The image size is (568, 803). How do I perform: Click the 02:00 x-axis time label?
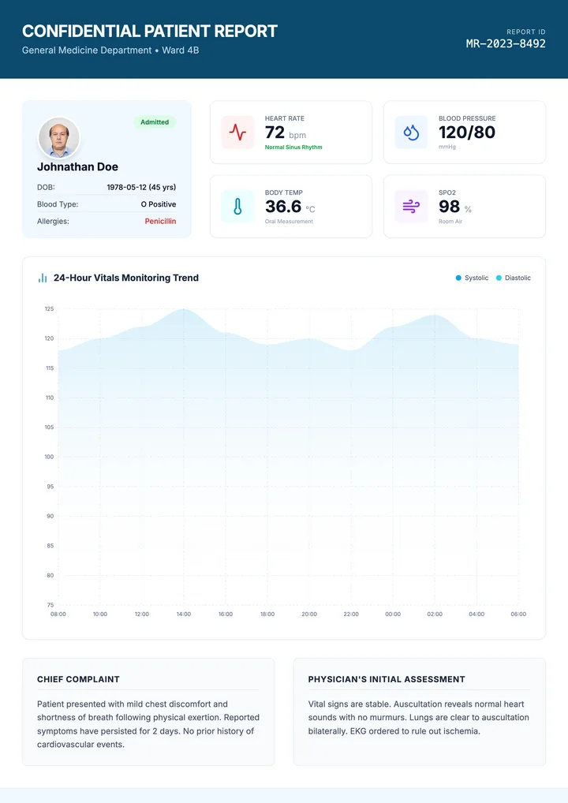[x=435, y=614]
